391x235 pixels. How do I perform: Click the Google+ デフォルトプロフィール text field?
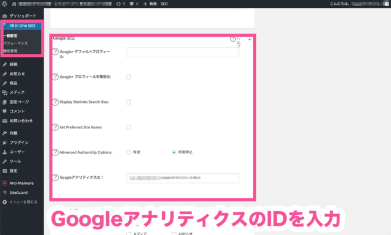pos(183,53)
